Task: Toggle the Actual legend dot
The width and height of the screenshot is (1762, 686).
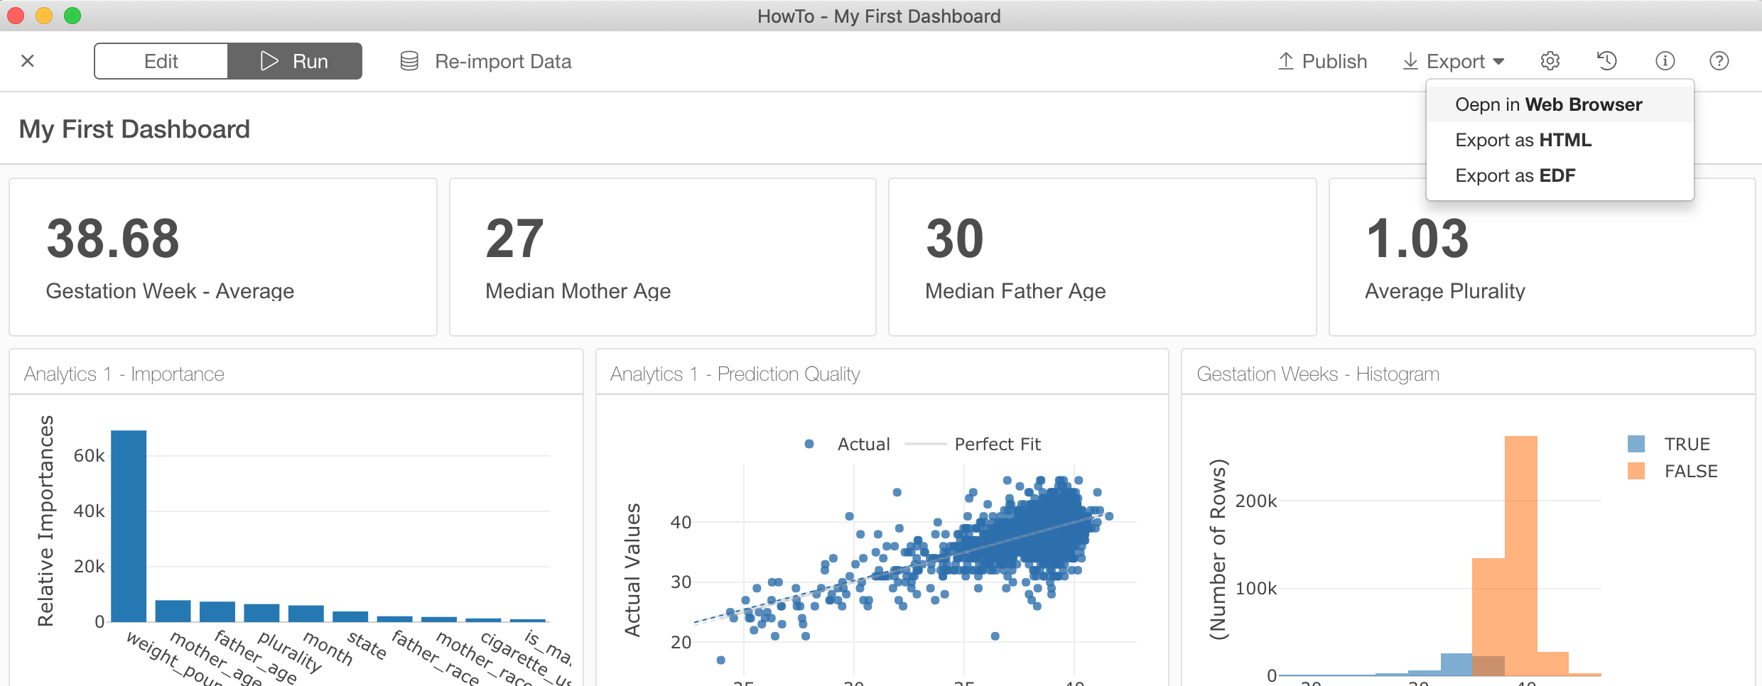Action: pos(809,444)
